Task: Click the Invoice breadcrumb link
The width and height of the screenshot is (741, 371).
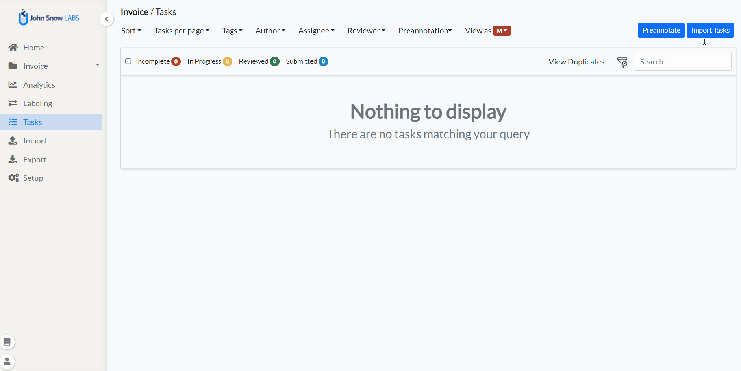Action: pos(135,12)
